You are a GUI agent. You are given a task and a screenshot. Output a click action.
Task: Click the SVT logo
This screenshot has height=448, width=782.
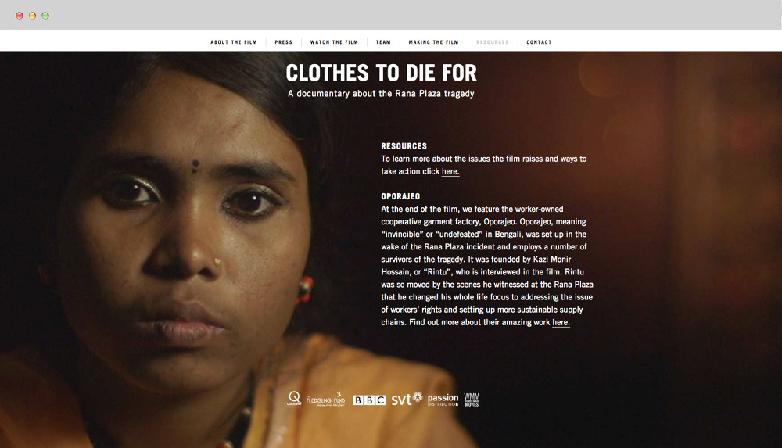tap(407, 399)
